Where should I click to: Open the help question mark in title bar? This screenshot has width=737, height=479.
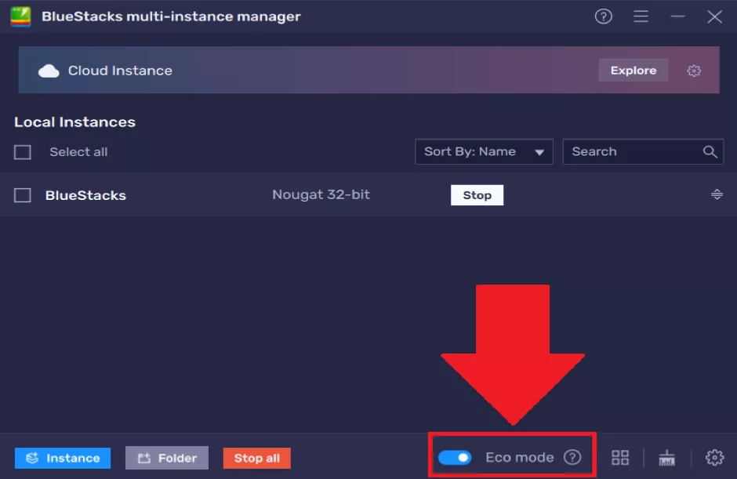click(603, 16)
